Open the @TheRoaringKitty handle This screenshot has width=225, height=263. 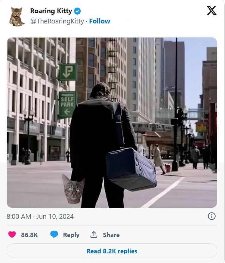(57, 21)
